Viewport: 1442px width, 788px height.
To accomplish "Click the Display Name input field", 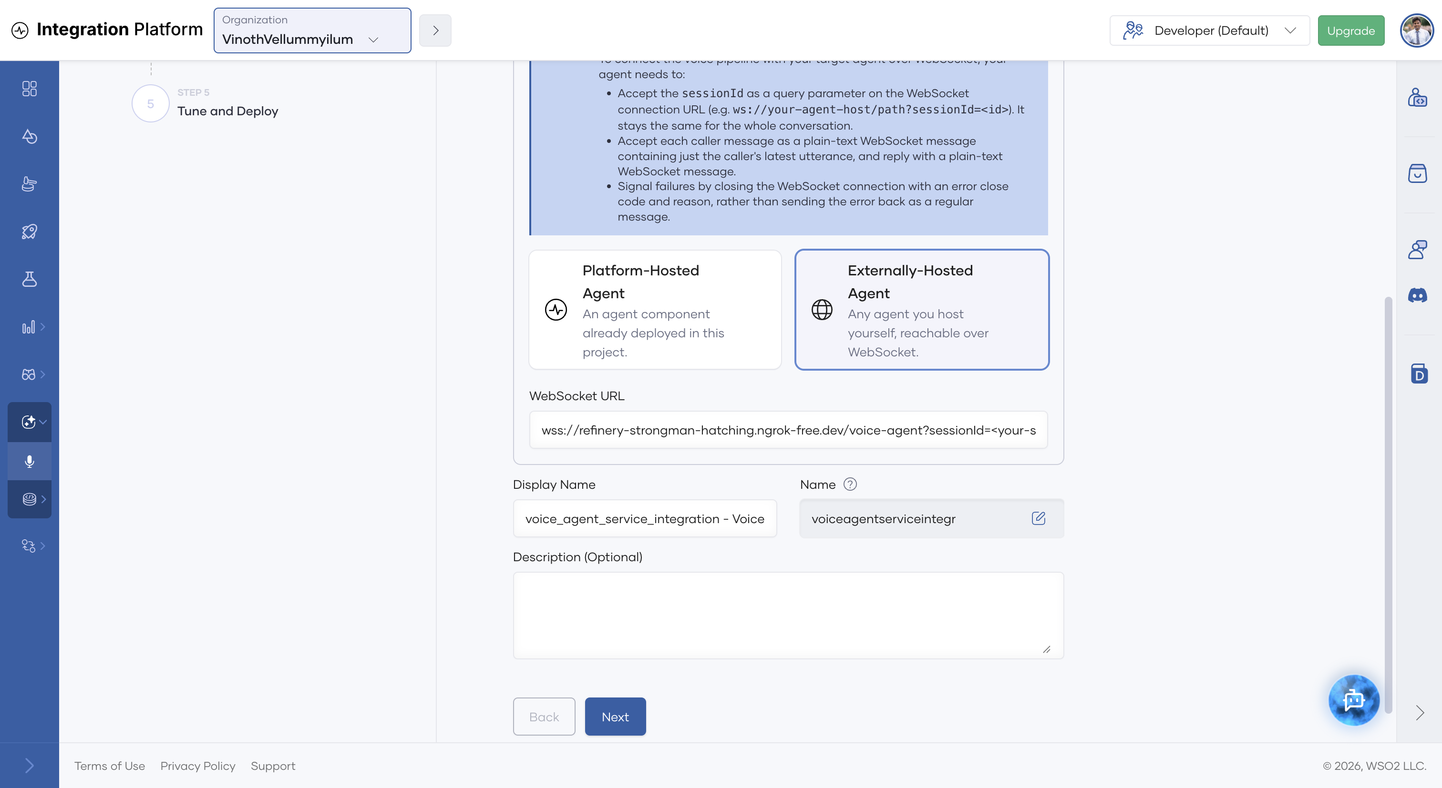I will click(x=645, y=518).
